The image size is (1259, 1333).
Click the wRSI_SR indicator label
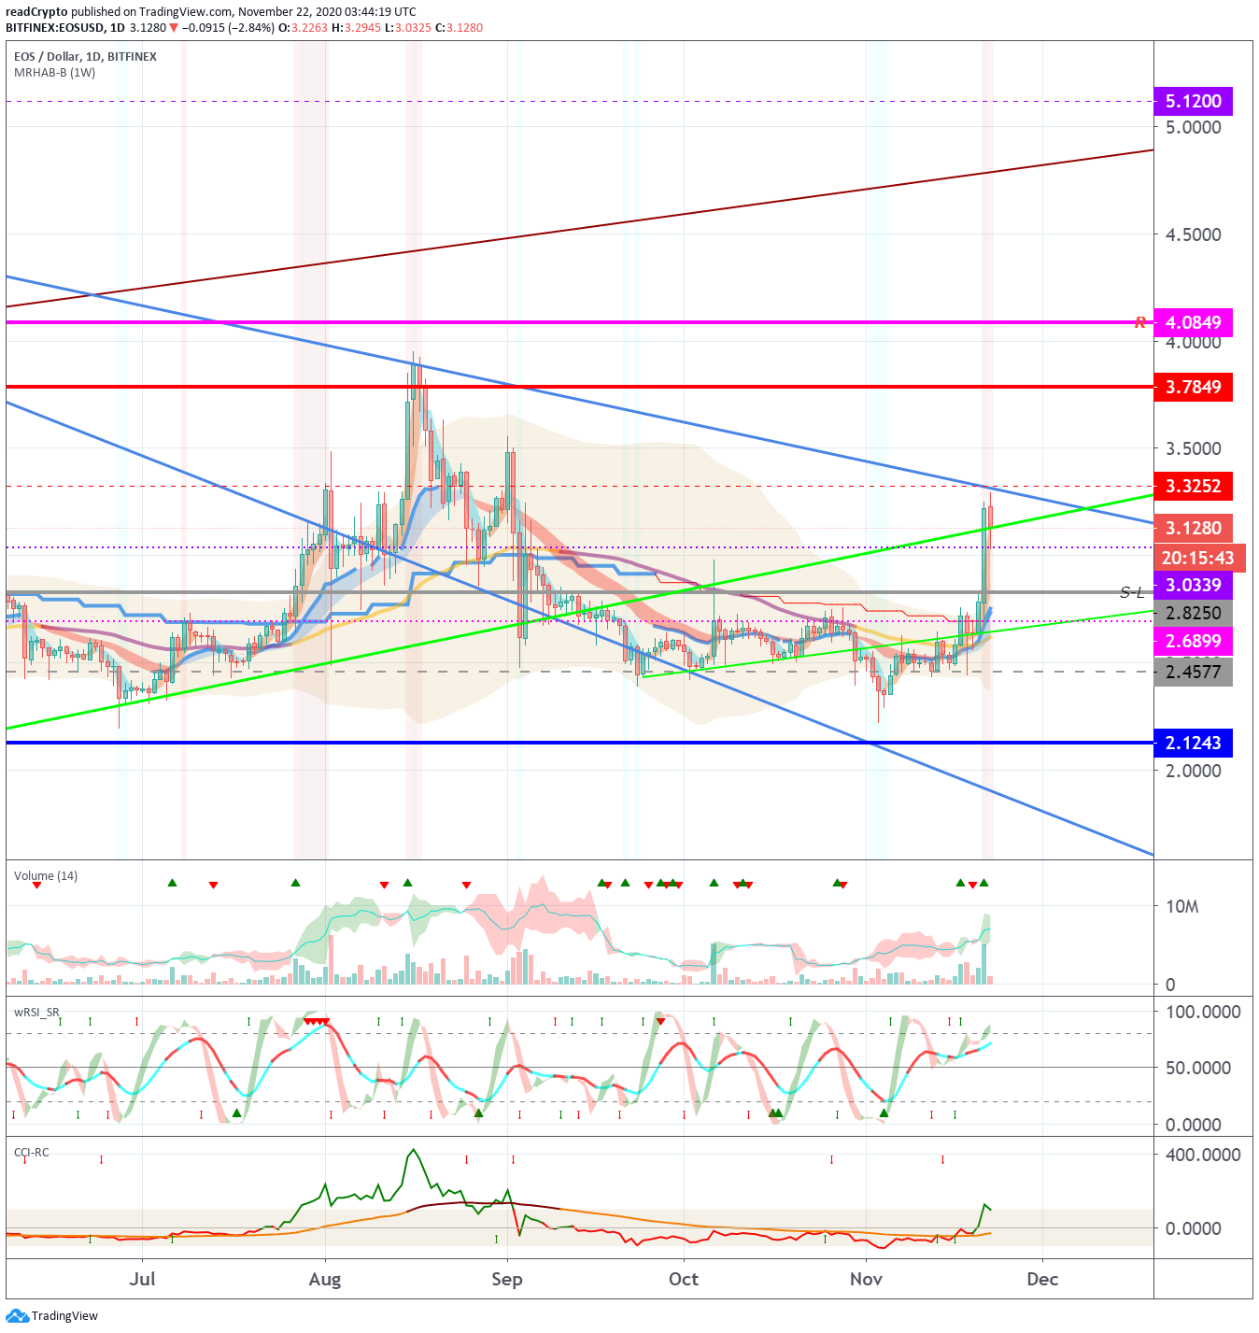point(36,1012)
